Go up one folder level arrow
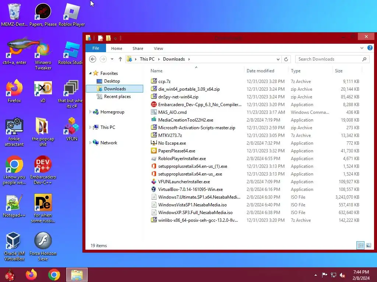Screen dimensions: 377x282 pos(120,59)
